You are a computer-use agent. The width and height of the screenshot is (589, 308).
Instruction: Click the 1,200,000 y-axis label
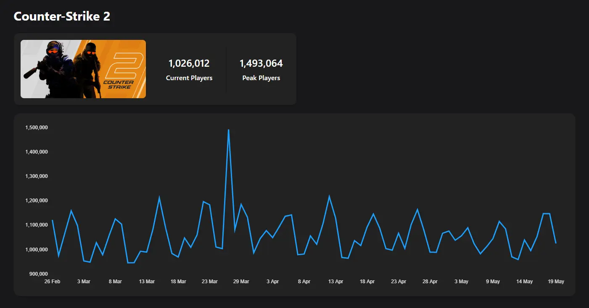click(37, 201)
